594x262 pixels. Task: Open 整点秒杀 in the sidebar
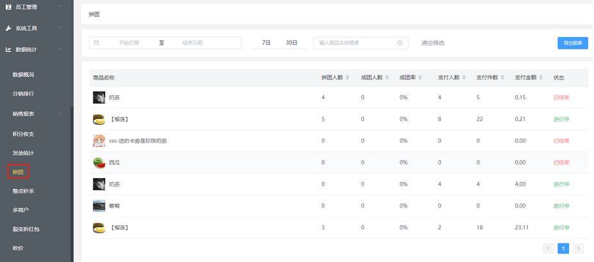pyautogui.click(x=23, y=191)
